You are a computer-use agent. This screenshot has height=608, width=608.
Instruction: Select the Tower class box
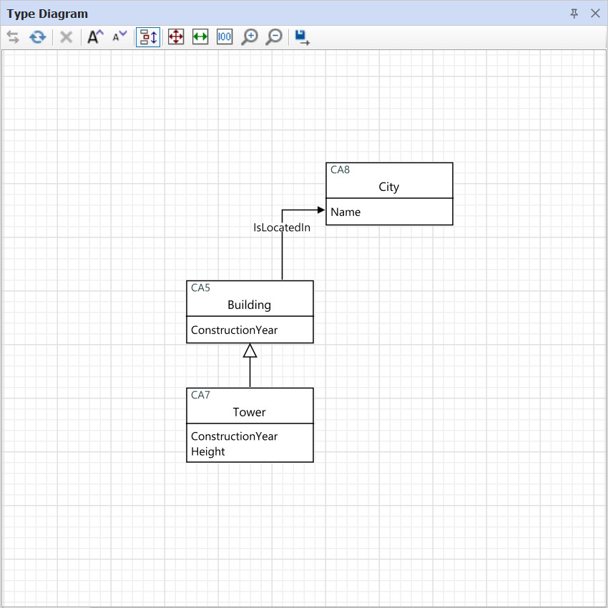pos(250,425)
